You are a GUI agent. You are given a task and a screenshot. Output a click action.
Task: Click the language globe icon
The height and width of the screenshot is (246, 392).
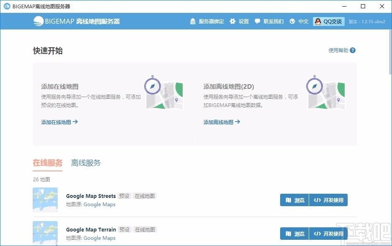[292, 22]
